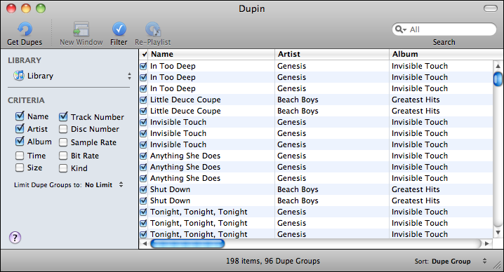The image size is (504, 272).
Task: Select second Shut Down song row
Action: click(316, 200)
